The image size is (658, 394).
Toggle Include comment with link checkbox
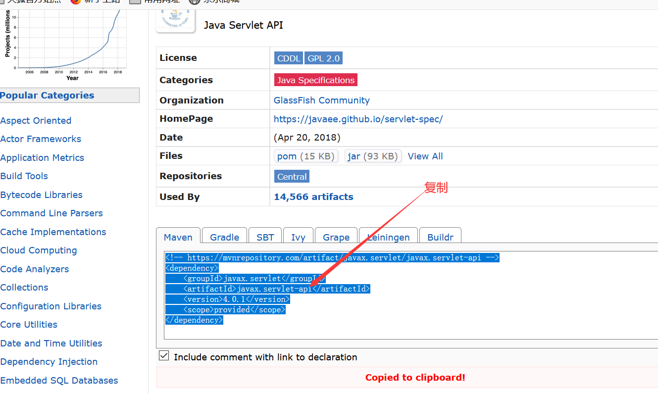coord(164,356)
